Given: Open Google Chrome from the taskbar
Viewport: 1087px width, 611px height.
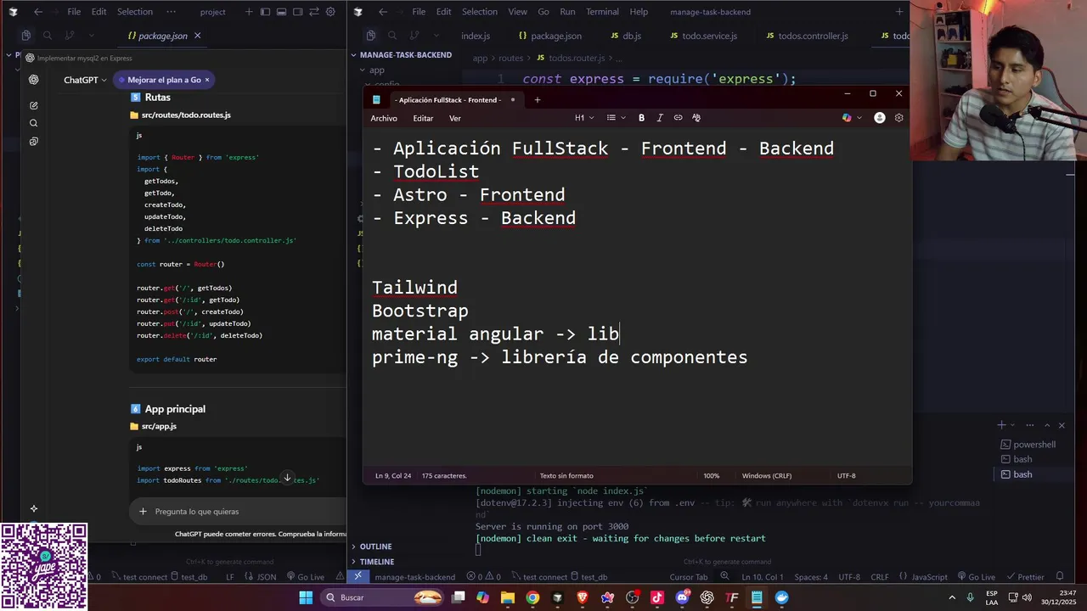Looking at the screenshot, I should [x=532, y=597].
